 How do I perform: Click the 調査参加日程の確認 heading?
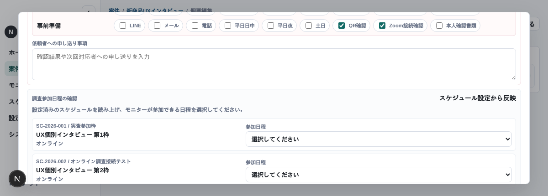pyautogui.click(x=54, y=98)
